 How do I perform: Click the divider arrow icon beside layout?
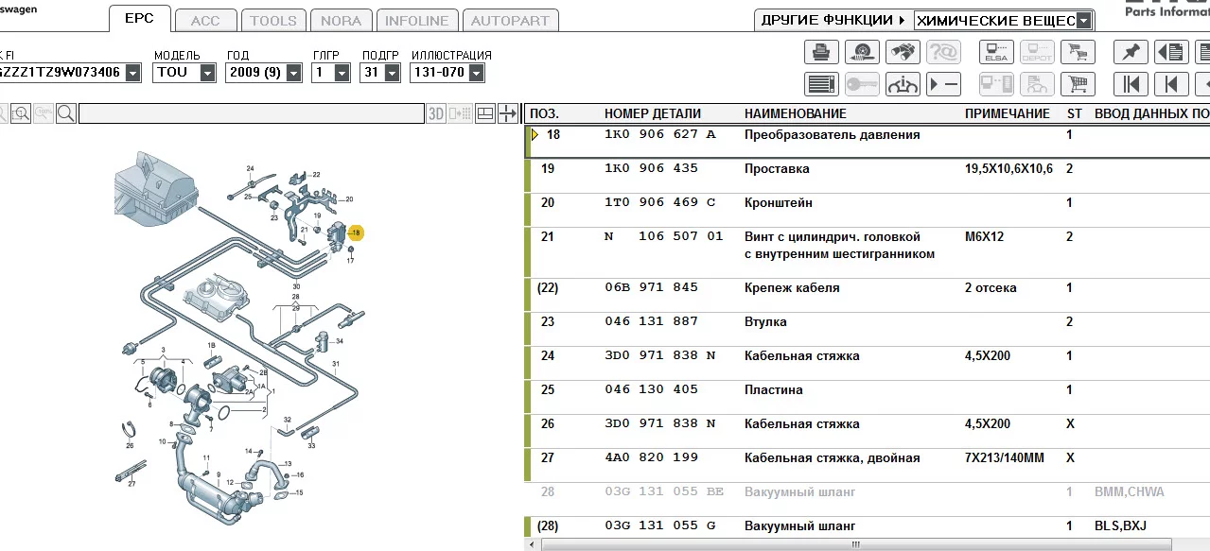point(508,113)
